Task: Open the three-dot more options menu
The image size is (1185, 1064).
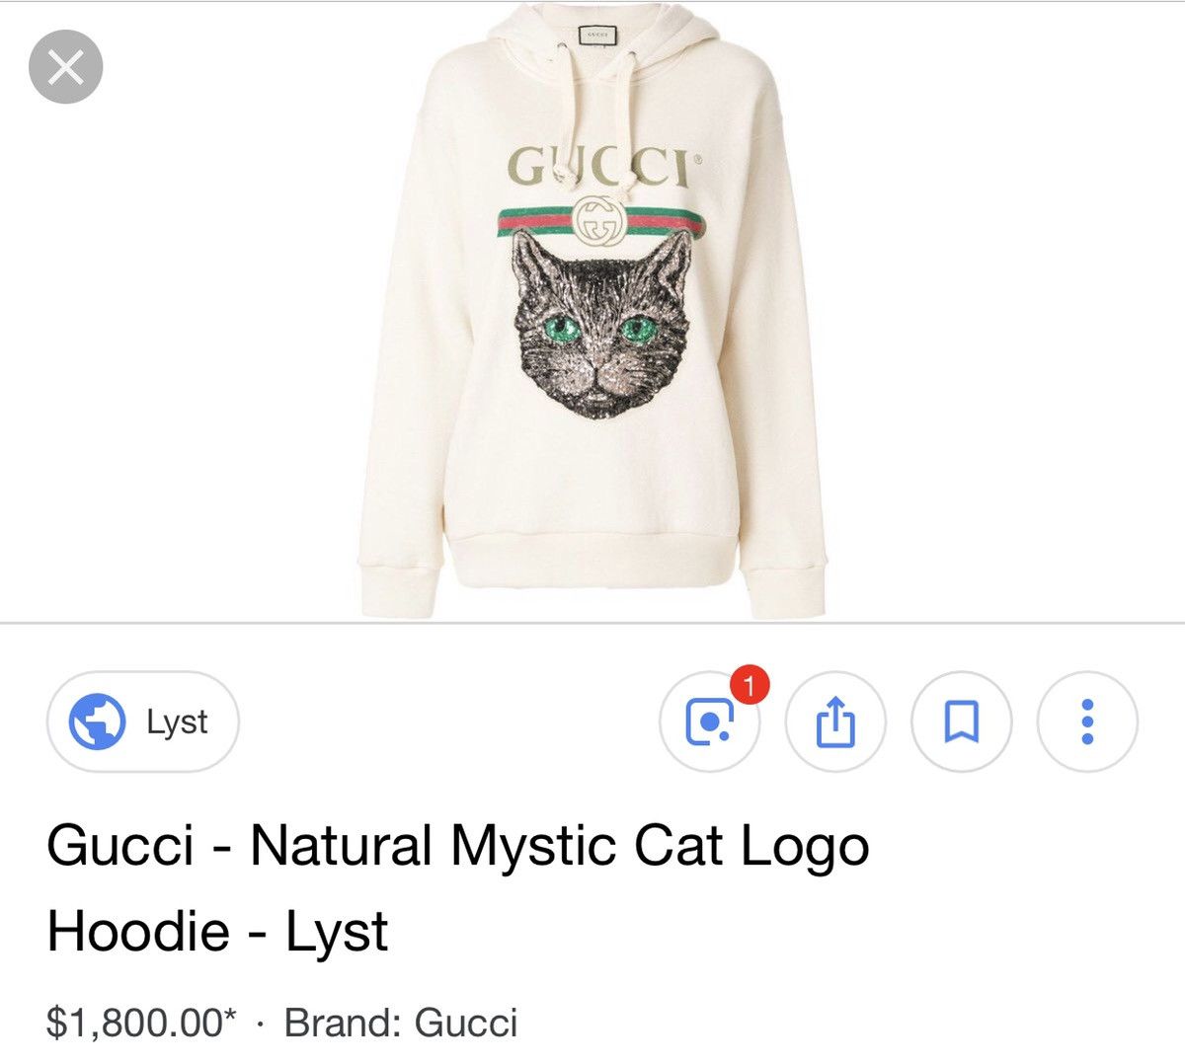Action: pyautogui.click(x=1087, y=723)
